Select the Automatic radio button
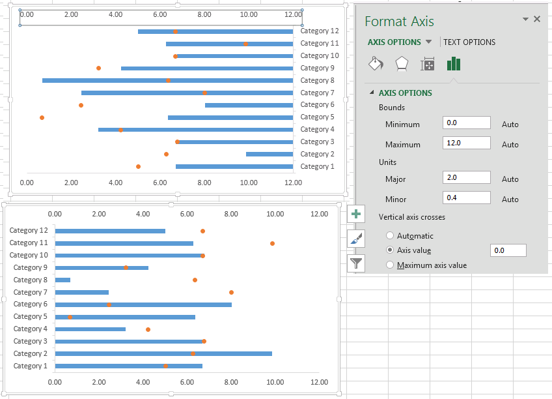 pyautogui.click(x=390, y=235)
